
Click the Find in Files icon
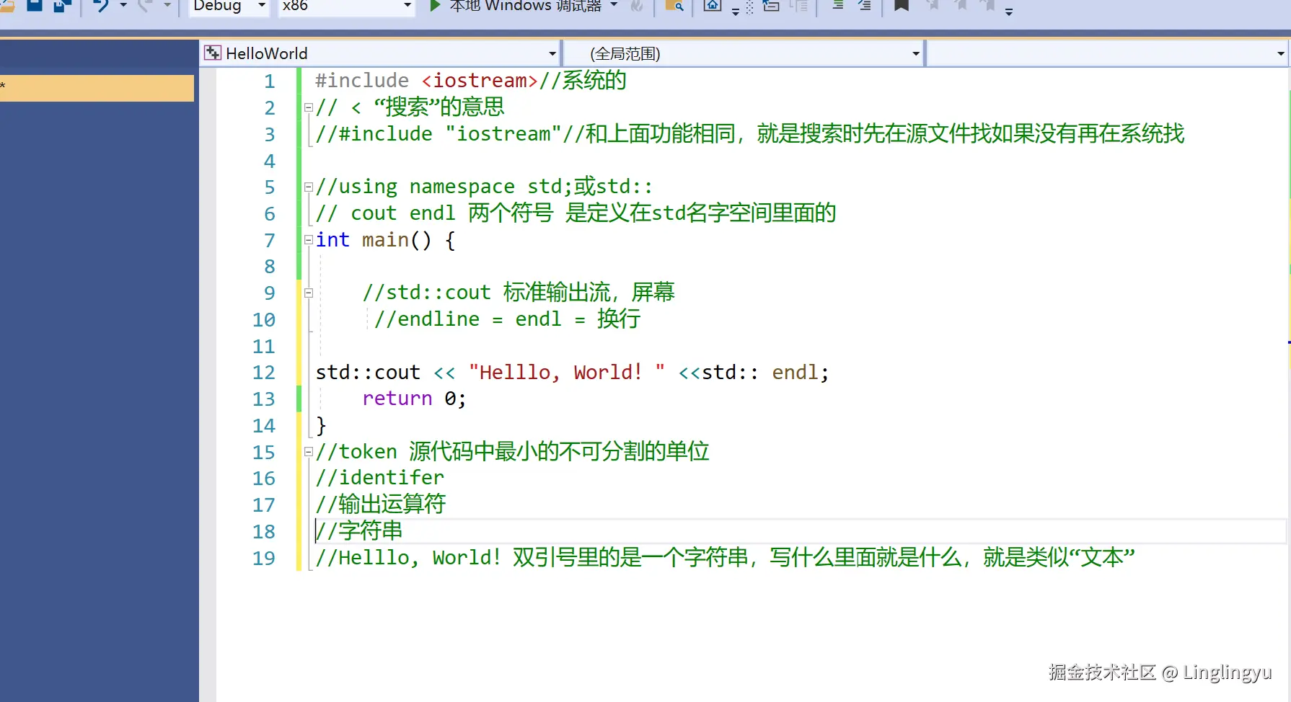click(x=674, y=6)
